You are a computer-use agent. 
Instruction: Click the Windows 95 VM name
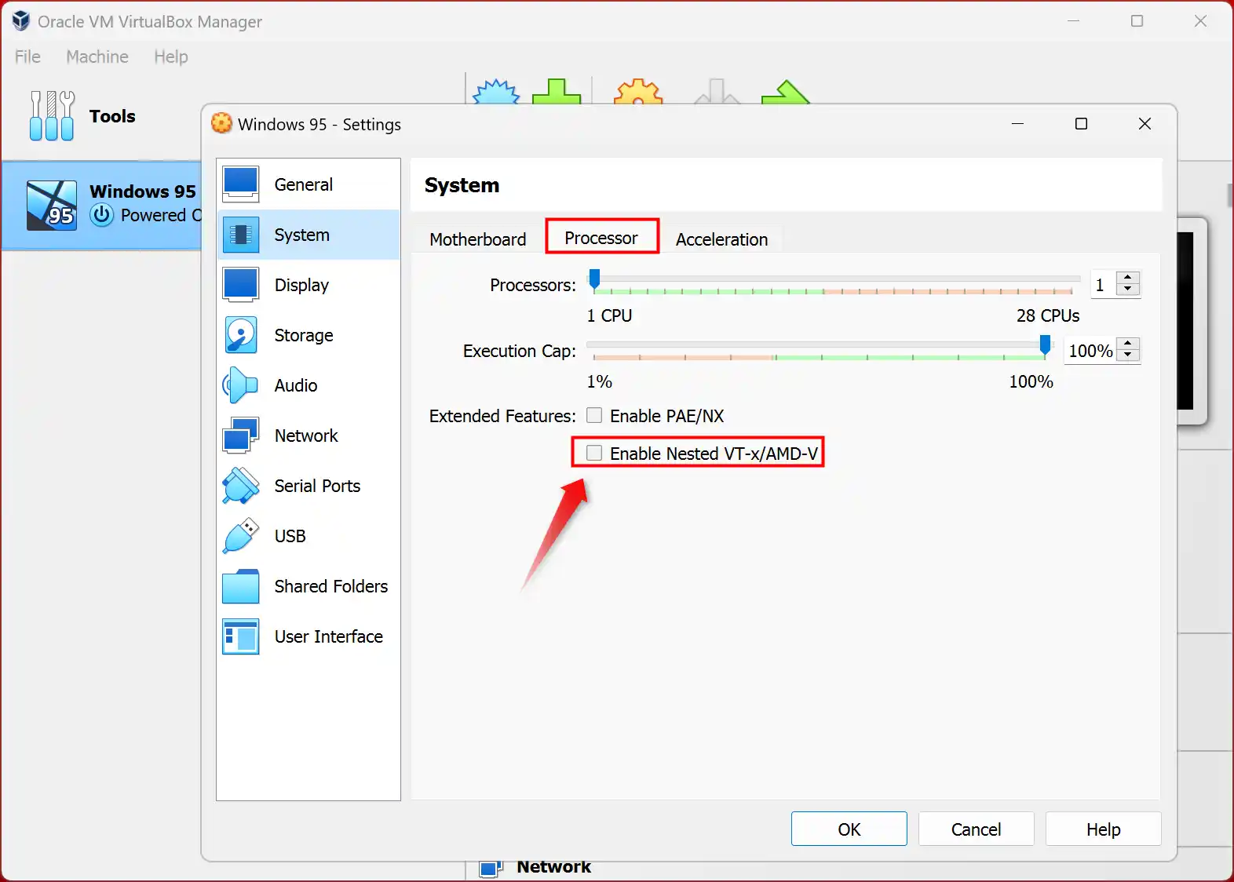tap(143, 191)
